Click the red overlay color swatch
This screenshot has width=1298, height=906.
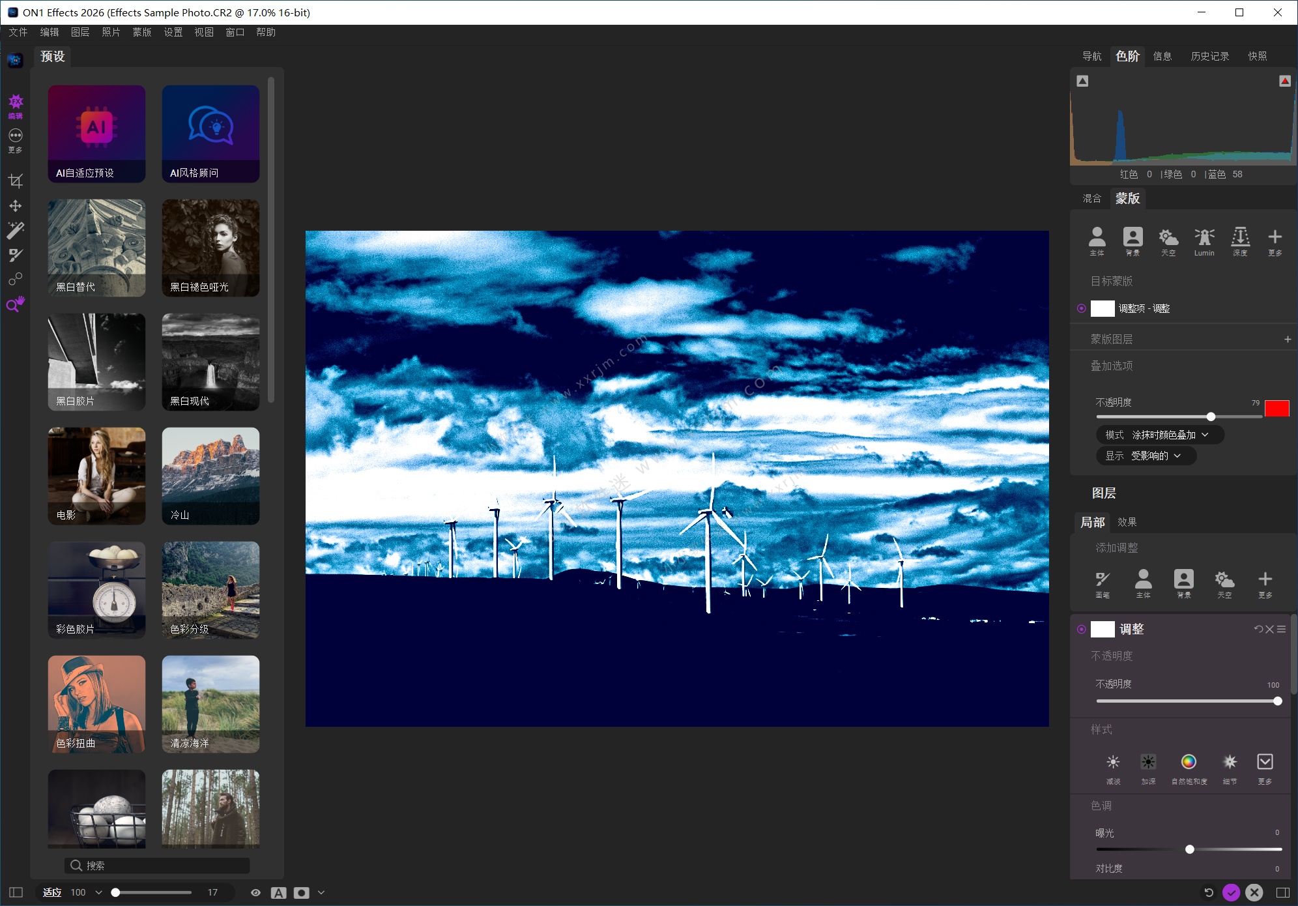(x=1276, y=409)
